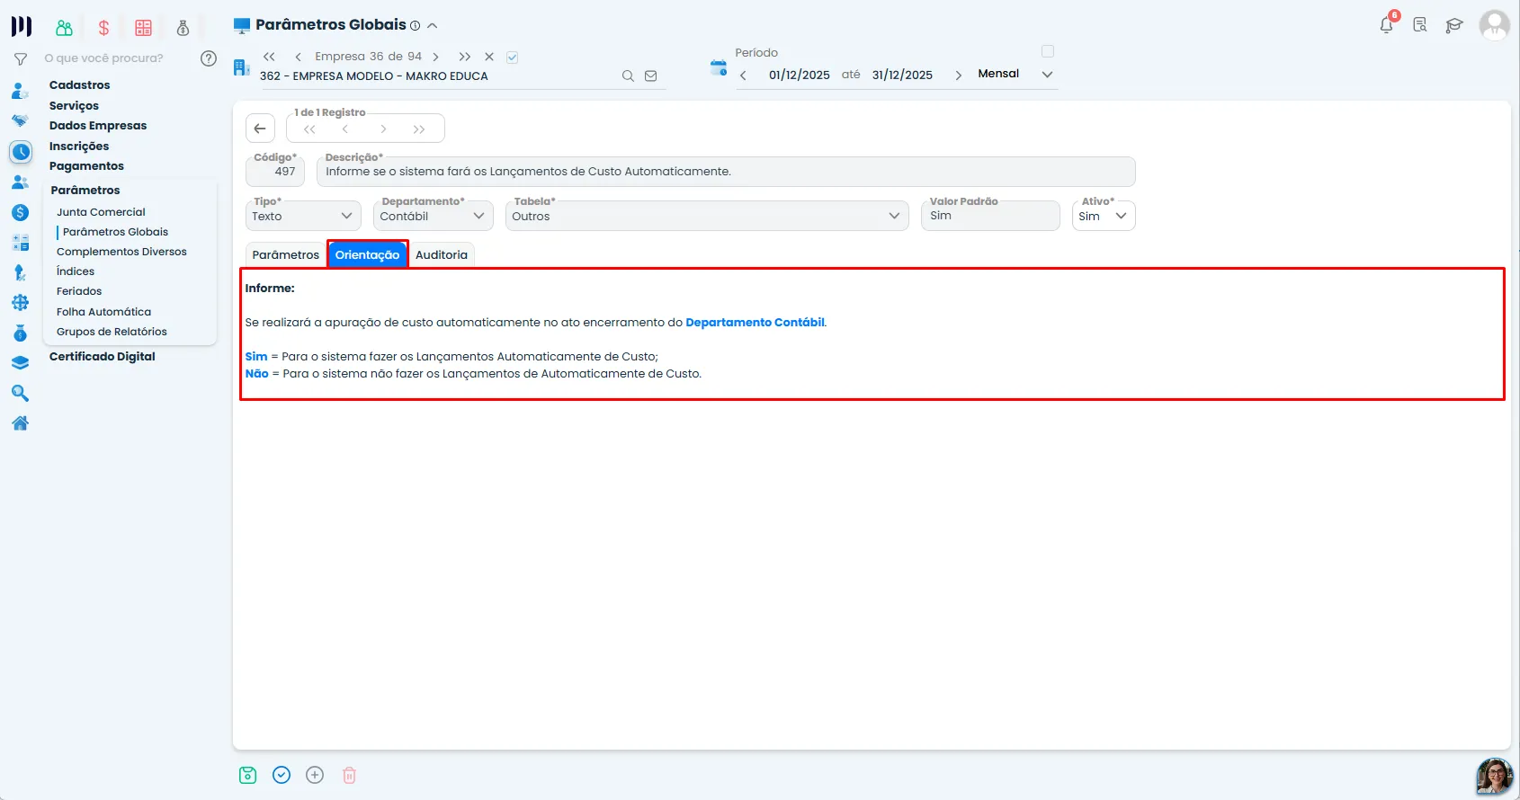The height and width of the screenshot is (800, 1520).
Task: Click the circled checkmark confirm icon
Action: (282, 775)
